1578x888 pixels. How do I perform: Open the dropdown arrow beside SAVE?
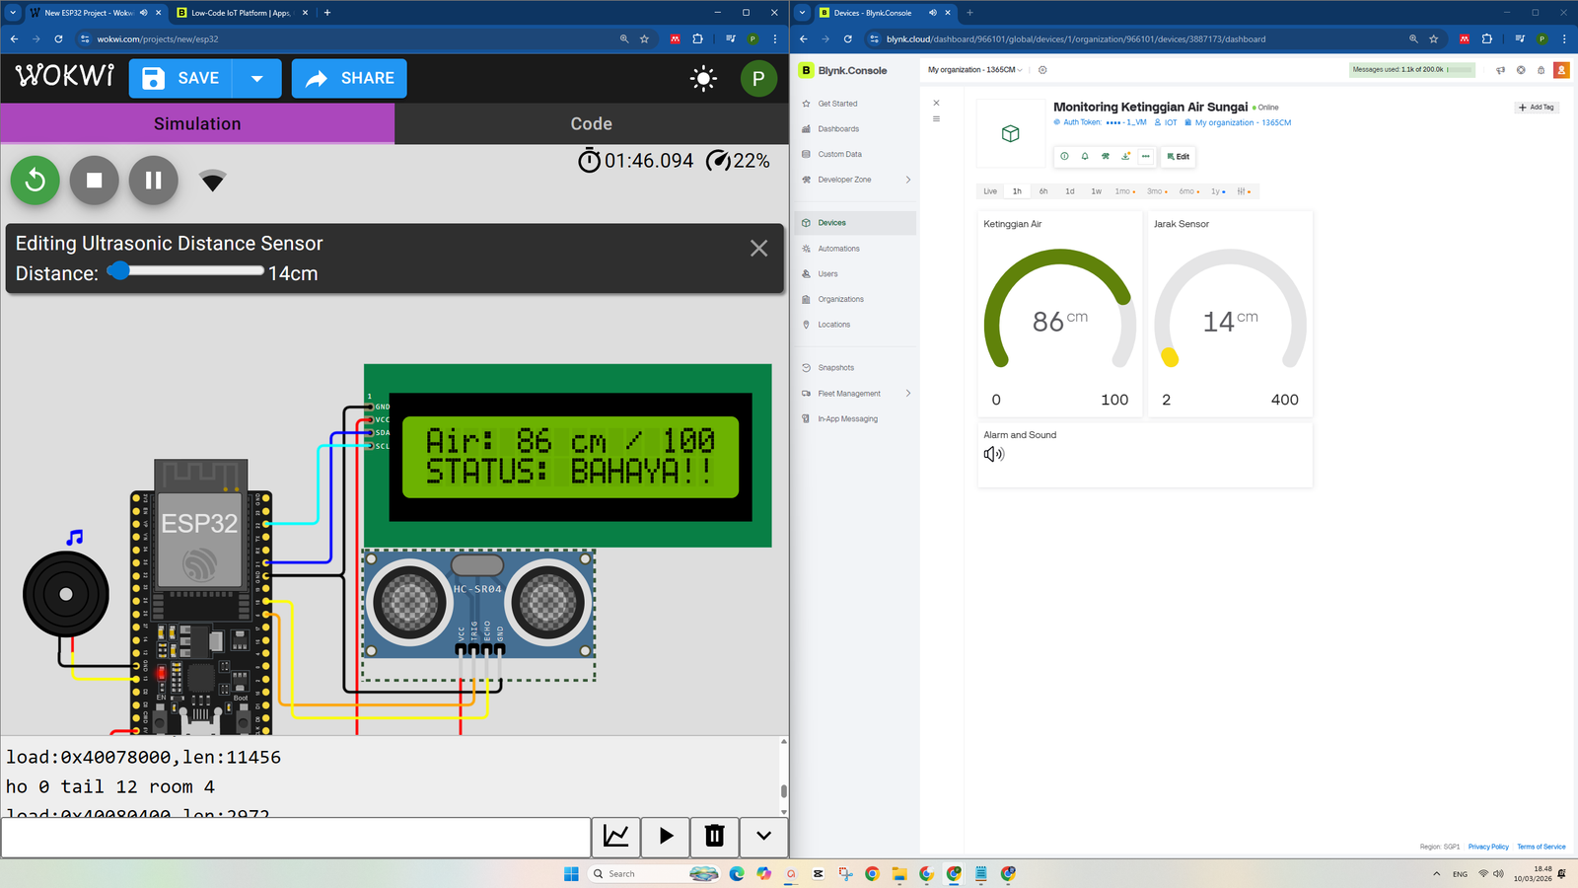click(257, 78)
